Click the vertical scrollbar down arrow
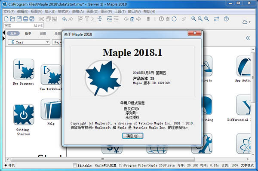Screen dimensions: 258x171 click(253, 154)
